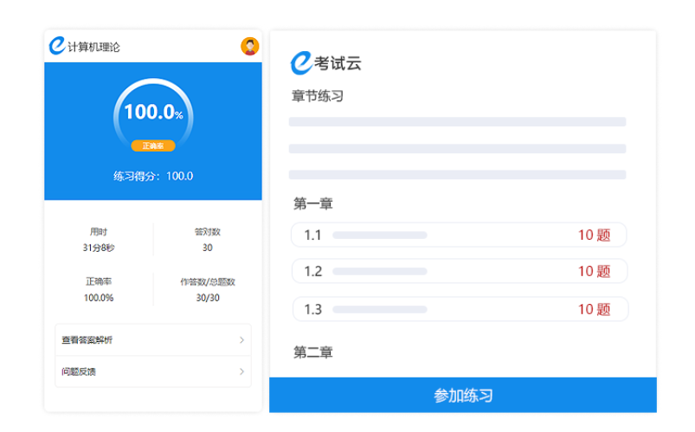Click the red 10 题 label for 1.1

click(594, 235)
